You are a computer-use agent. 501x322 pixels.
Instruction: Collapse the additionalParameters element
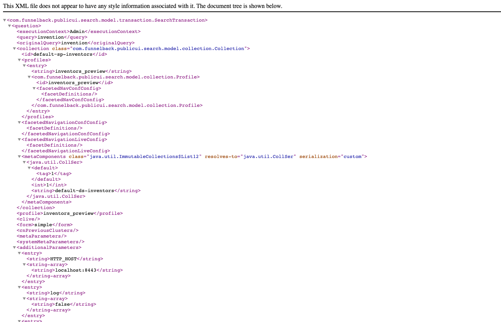click(x=14, y=247)
